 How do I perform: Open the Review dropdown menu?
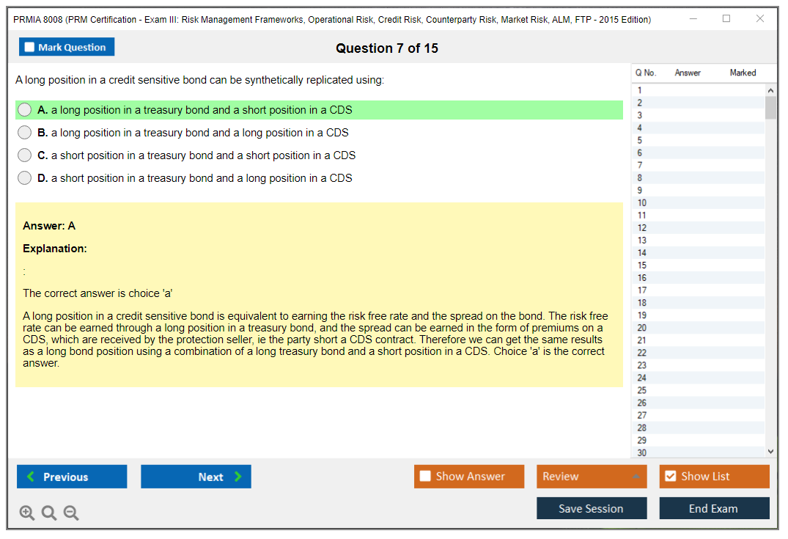click(591, 477)
